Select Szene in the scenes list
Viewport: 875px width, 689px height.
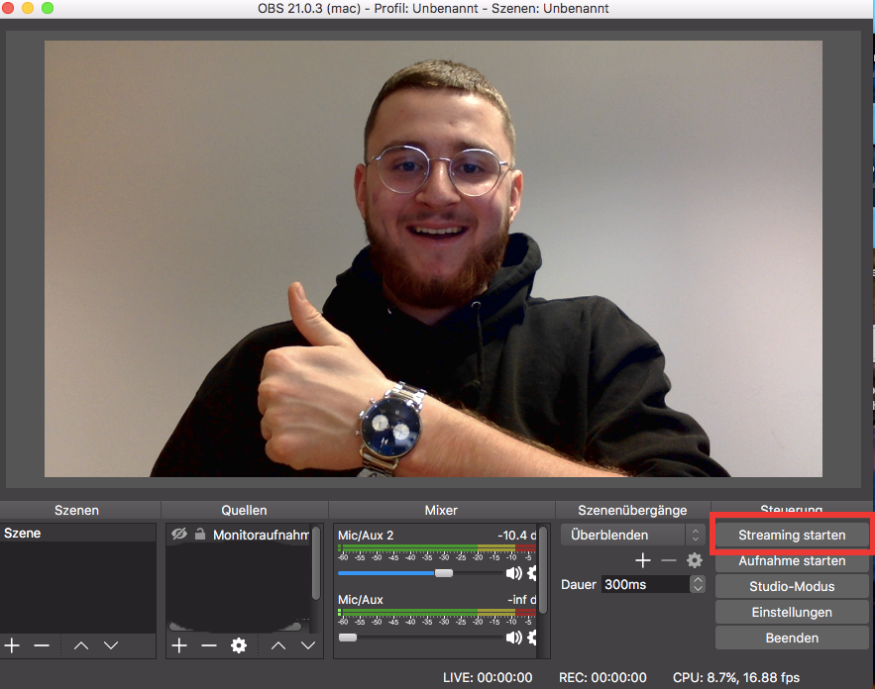tap(77, 534)
